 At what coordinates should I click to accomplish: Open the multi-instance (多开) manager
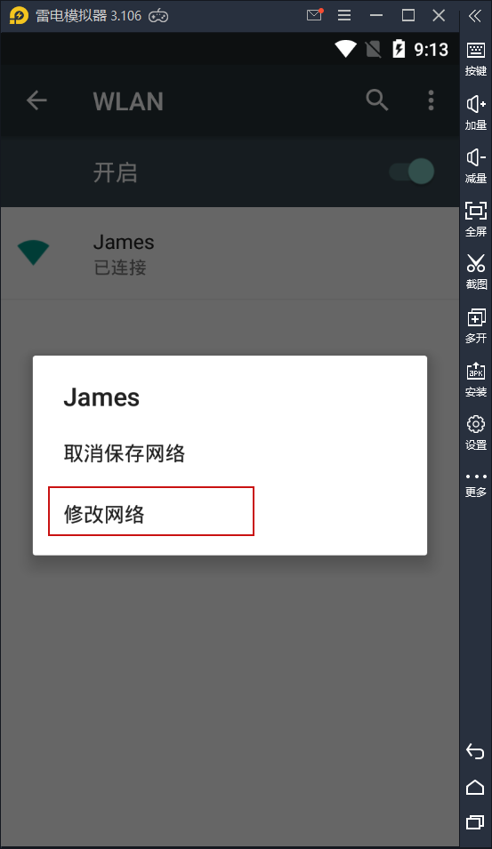[x=476, y=325]
